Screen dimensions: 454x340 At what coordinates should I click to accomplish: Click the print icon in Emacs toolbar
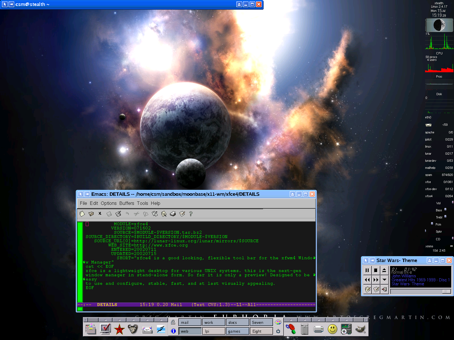pos(173,214)
